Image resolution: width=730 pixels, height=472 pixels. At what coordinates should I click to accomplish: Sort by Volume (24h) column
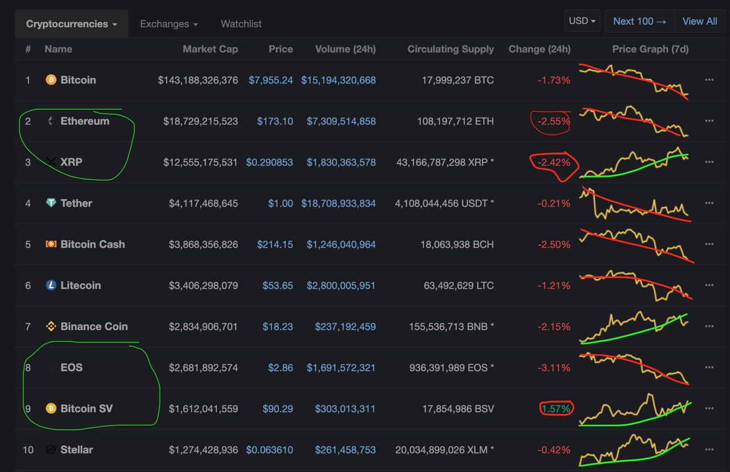[346, 49]
